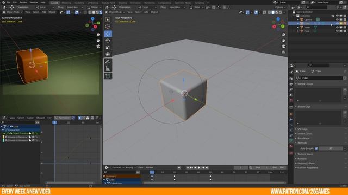Click outliner search field
Viewport: 348px width, 195px height.
[317, 7]
